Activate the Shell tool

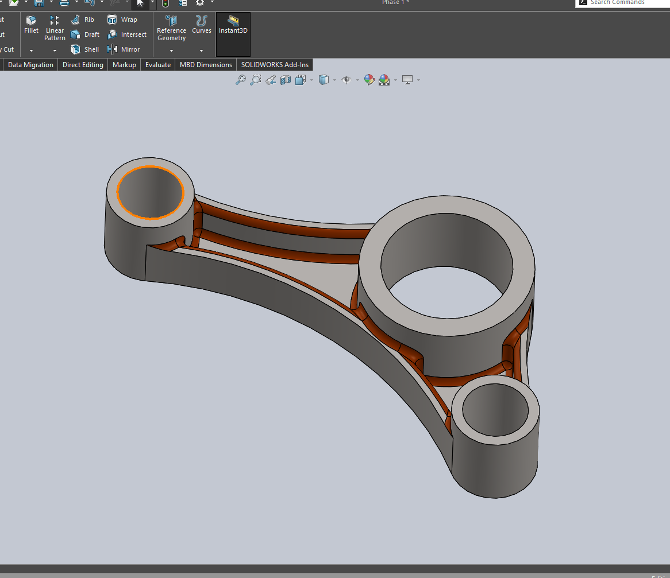(x=84, y=49)
